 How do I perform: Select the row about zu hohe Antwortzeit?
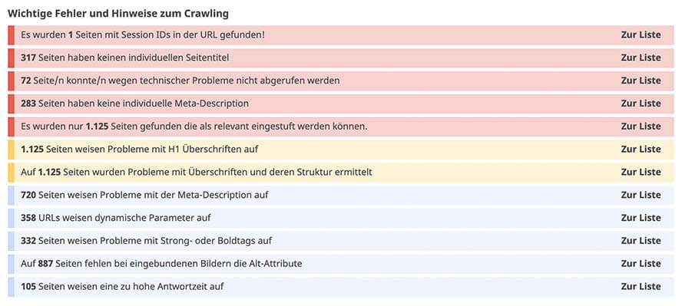pos(341,287)
